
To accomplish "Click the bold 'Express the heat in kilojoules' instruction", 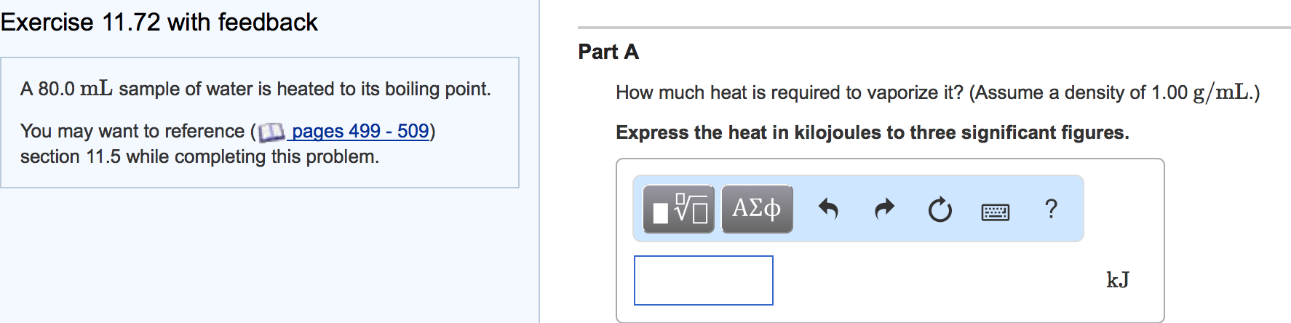I will pyautogui.click(x=873, y=132).
